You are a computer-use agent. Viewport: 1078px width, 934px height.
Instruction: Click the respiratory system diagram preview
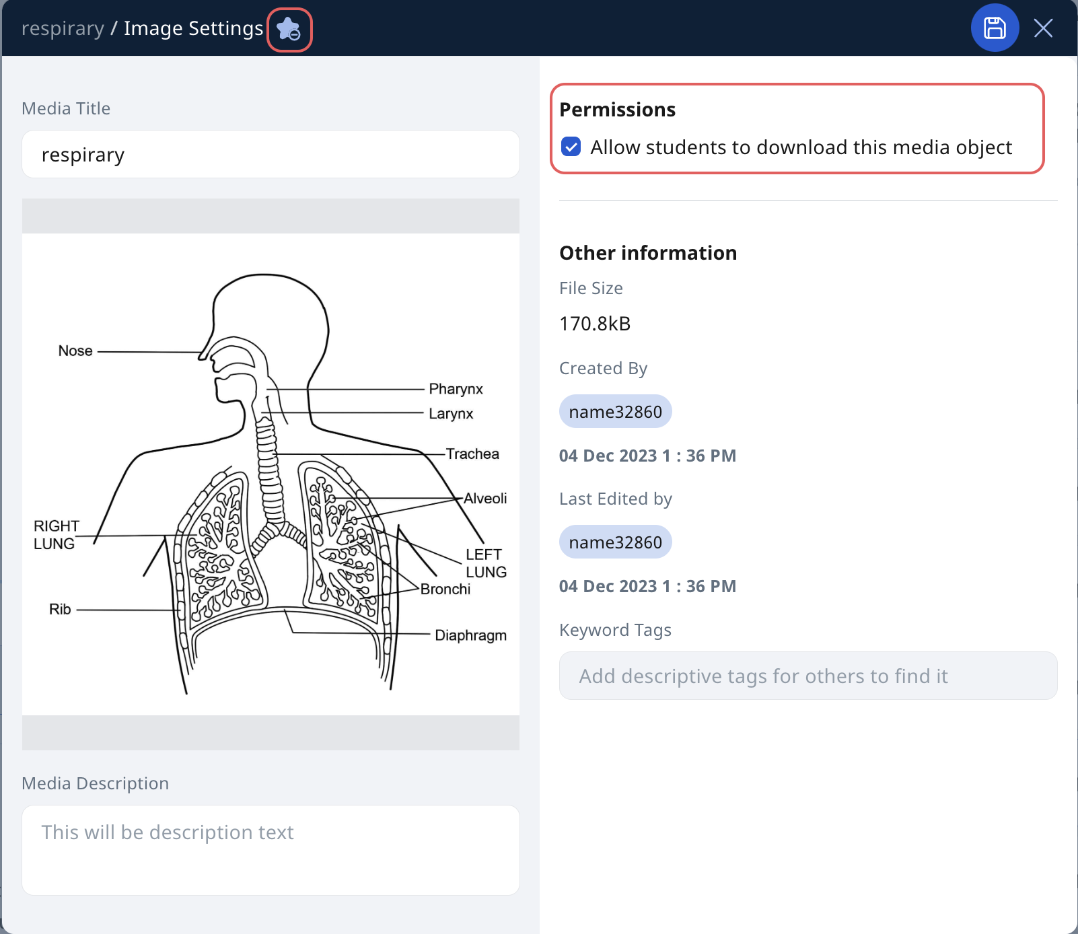coord(271,474)
